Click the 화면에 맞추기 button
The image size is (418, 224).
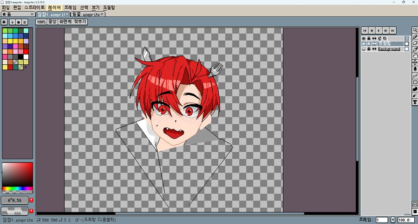coord(72,22)
